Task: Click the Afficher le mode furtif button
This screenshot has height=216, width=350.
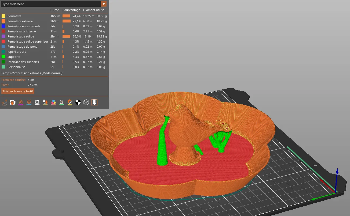Action: point(18,91)
